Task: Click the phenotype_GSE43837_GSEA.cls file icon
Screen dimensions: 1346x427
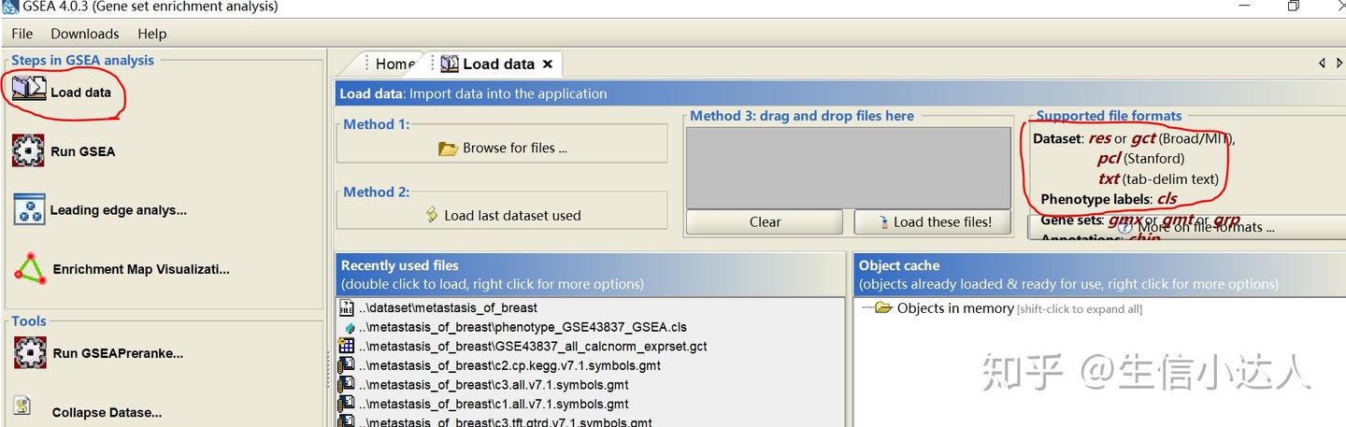Action: (x=349, y=328)
